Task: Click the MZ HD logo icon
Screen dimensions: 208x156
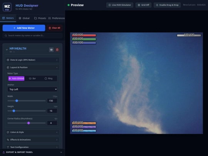Action: pyautogui.click(x=7, y=7)
